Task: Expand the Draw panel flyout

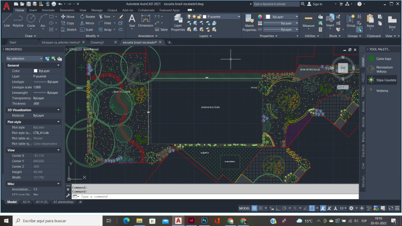Action: (31, 36)
